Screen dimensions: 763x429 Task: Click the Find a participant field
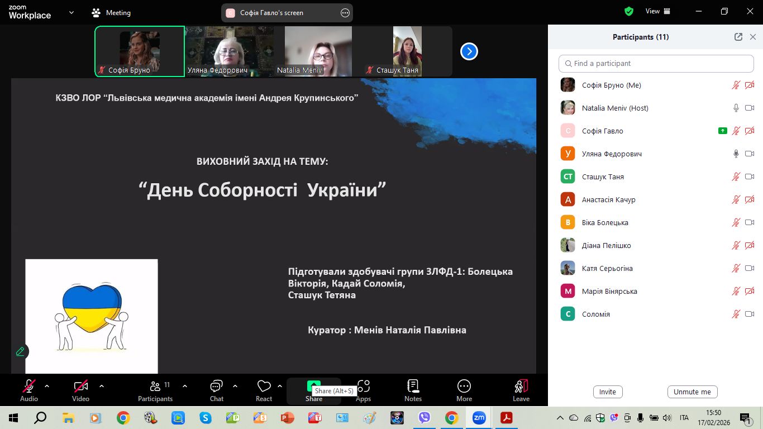tap(656, 64)
